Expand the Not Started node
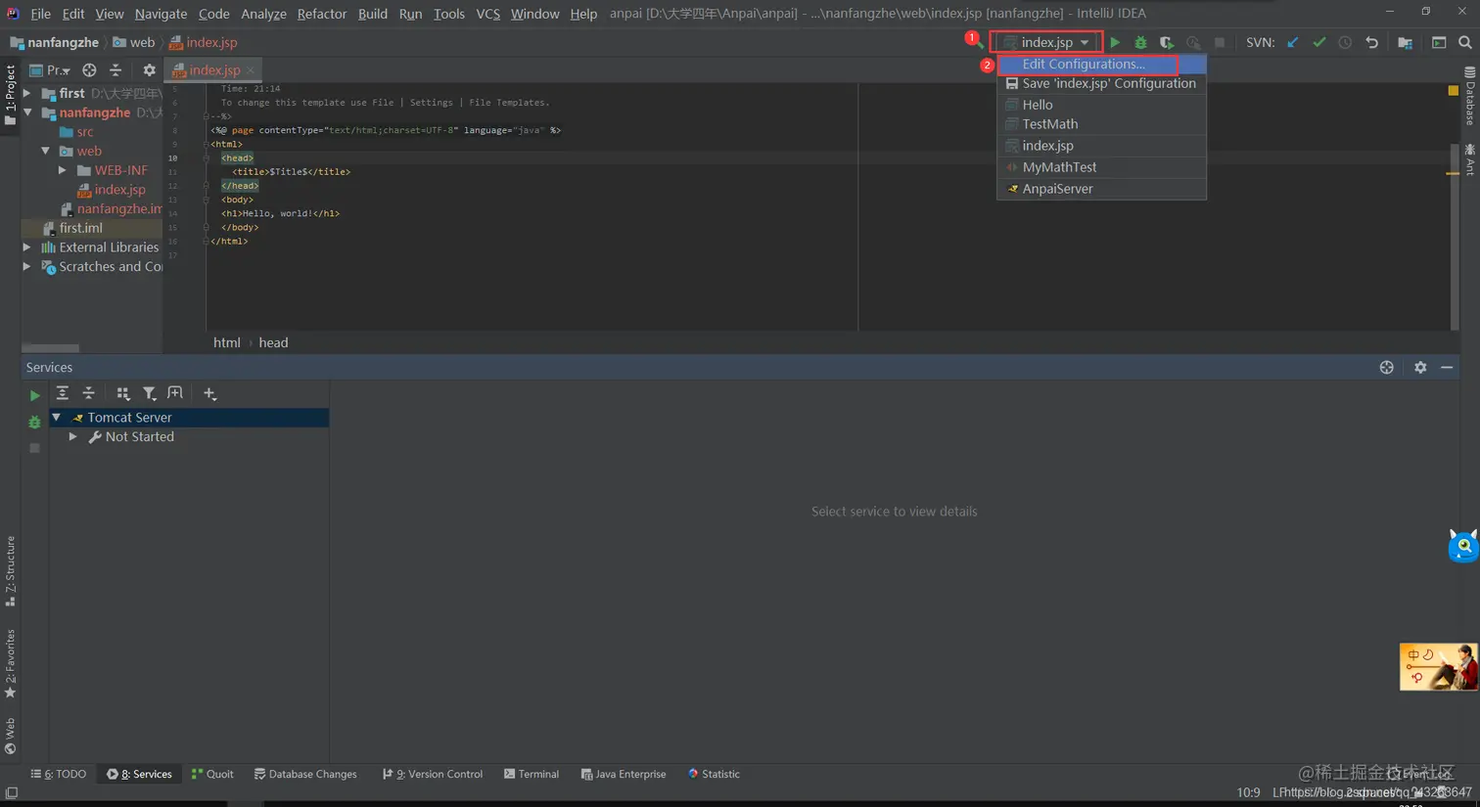Screen dimensions: 1480x807 pos(73,437)
